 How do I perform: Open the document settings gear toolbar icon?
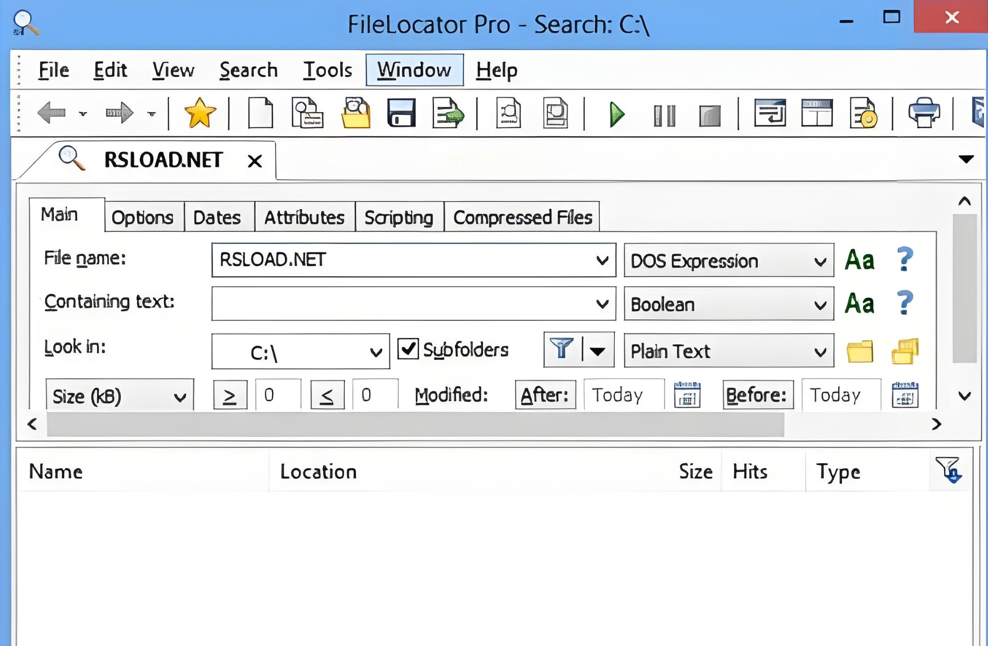[x=864, y=113]
